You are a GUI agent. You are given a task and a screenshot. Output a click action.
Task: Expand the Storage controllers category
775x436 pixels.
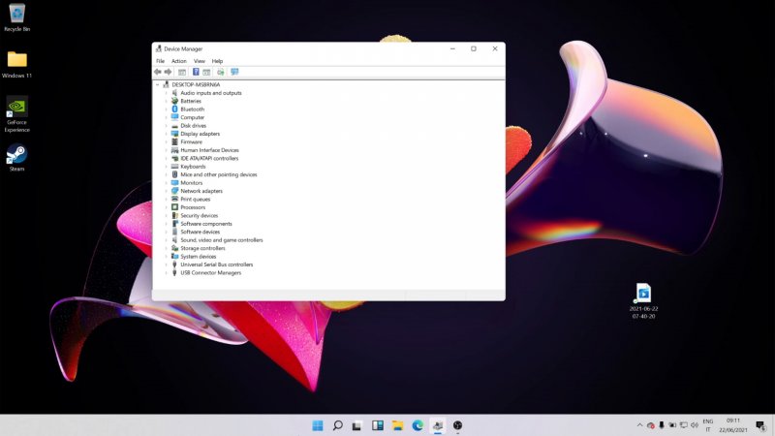166,248
